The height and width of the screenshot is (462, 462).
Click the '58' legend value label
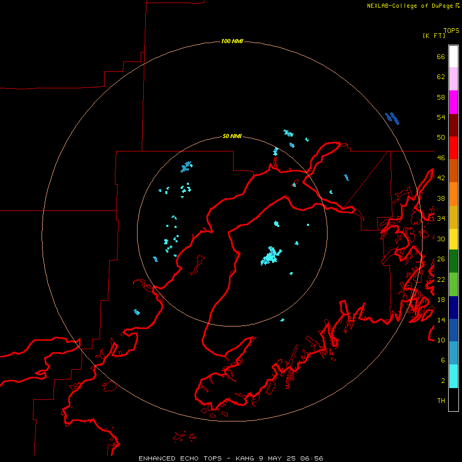[x=441, y=97]
